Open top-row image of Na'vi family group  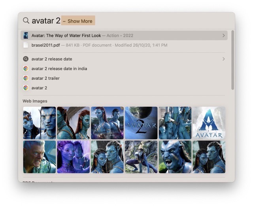click(175, 123)
